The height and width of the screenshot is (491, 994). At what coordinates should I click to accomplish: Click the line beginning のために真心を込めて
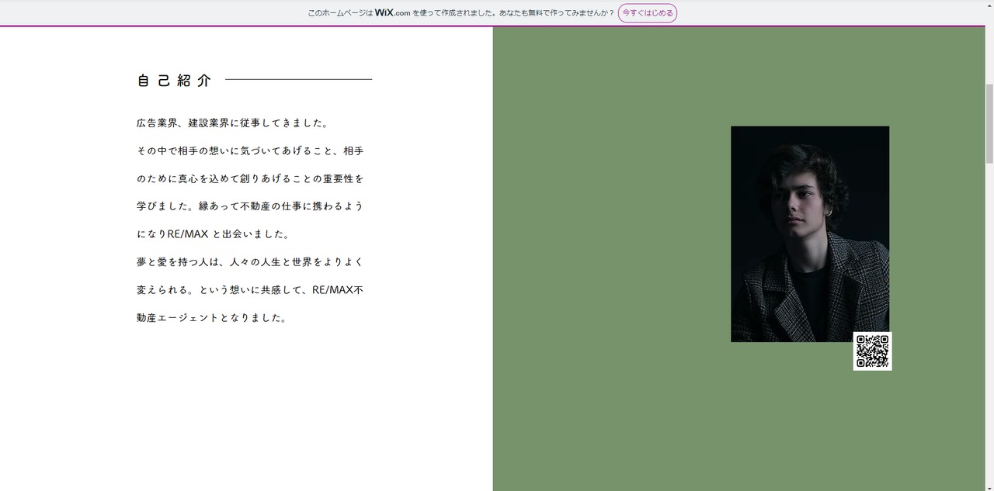click(250, 179)
